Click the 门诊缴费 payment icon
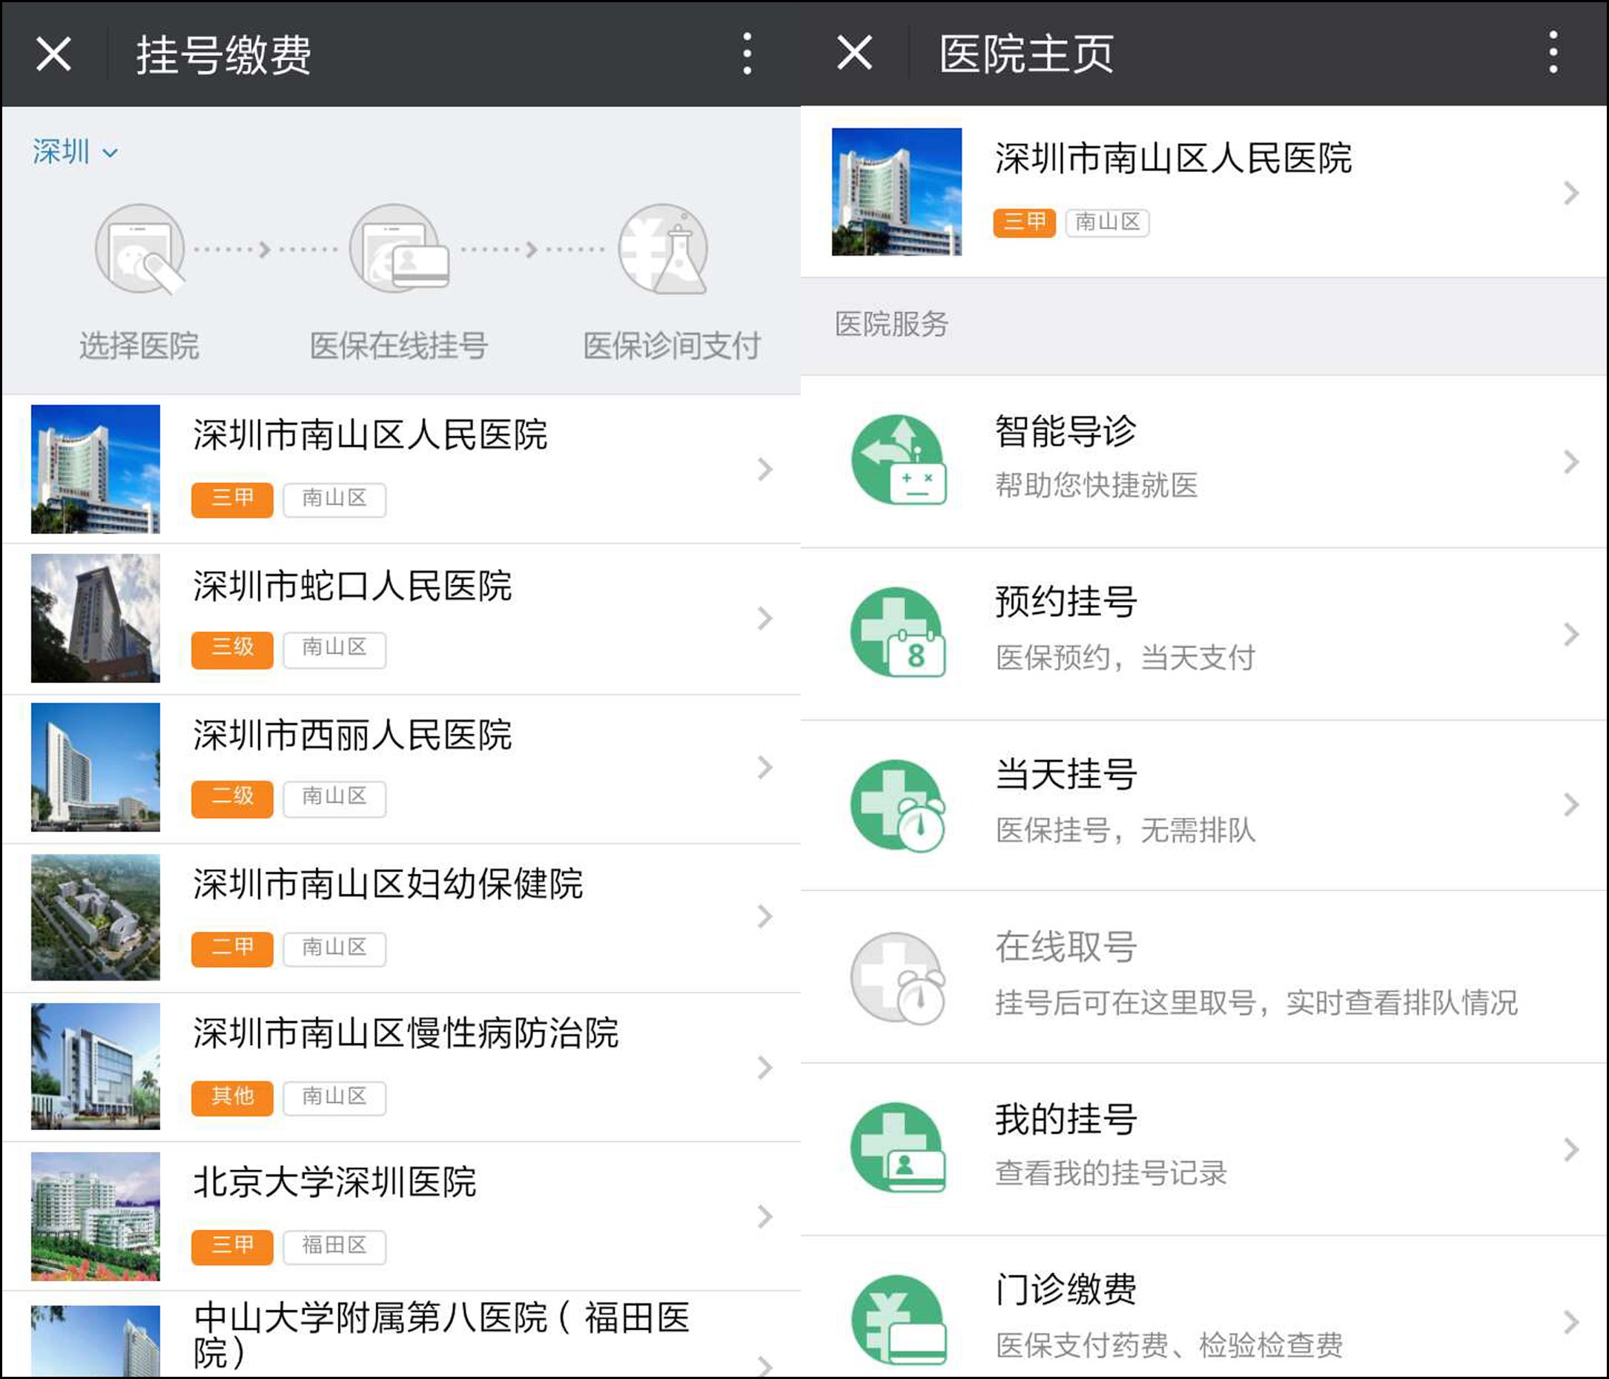Screen dimensions: 1609x1379 click(x=899, y=1320)
